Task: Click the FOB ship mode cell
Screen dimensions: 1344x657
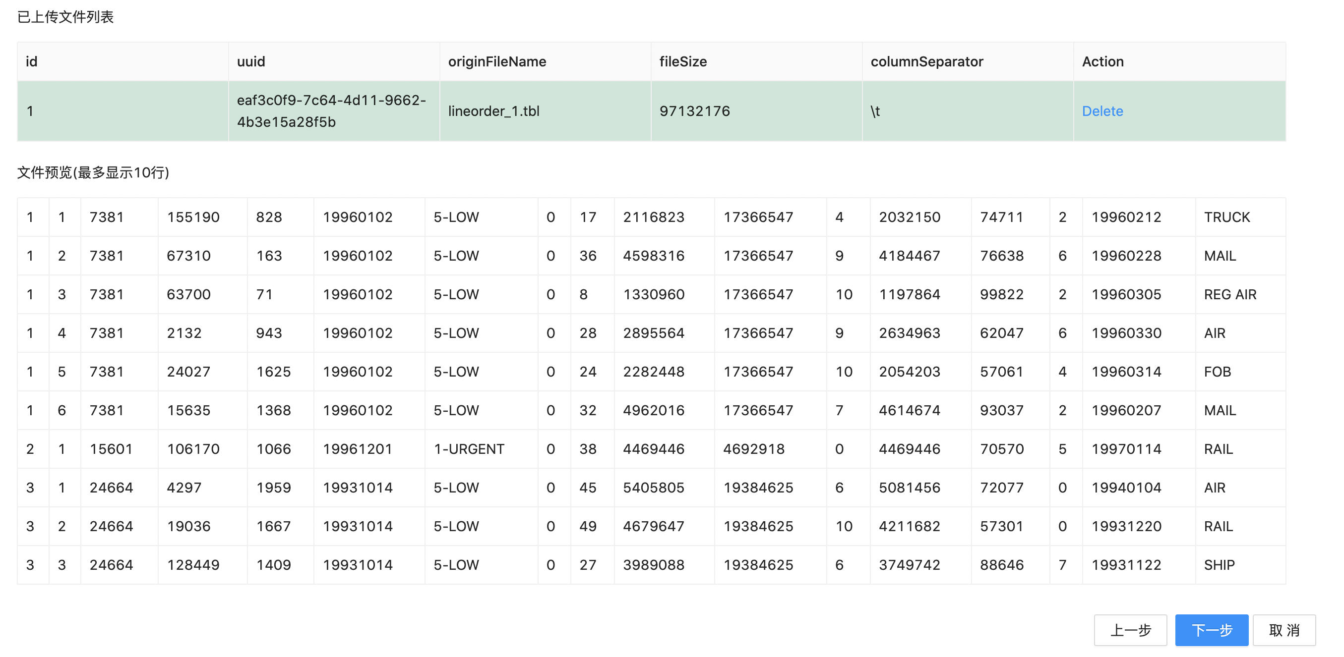Action: [x=1240, y=371]
